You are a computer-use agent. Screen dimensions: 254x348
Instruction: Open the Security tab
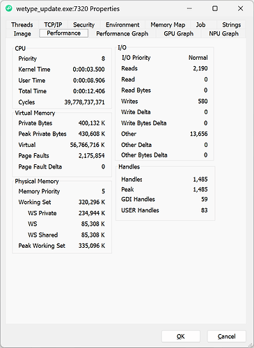point(84,24)
